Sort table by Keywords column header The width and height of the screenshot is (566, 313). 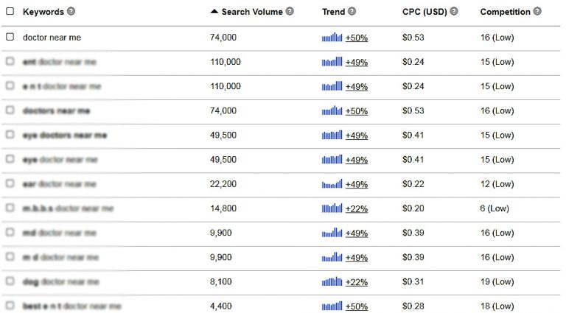[x=43, y=12]
